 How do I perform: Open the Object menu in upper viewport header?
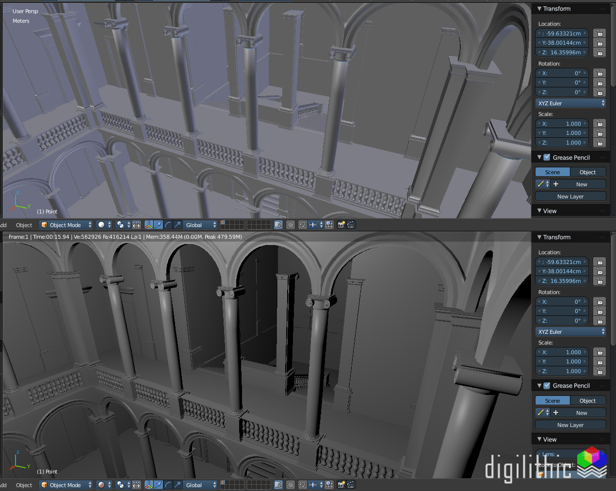pyautogui.click(x=24, y=225)
